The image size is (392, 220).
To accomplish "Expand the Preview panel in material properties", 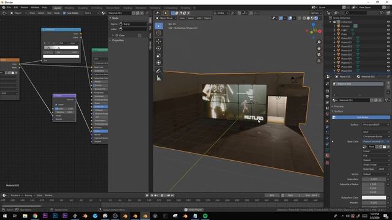I will (339, 106).
